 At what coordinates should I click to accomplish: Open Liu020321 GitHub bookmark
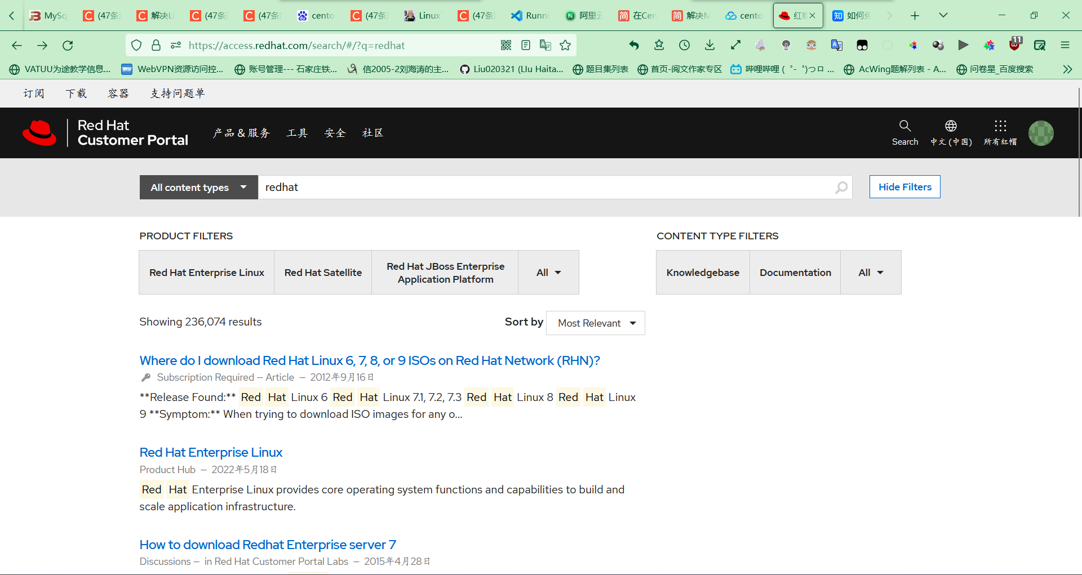click(x=512, y=69)
